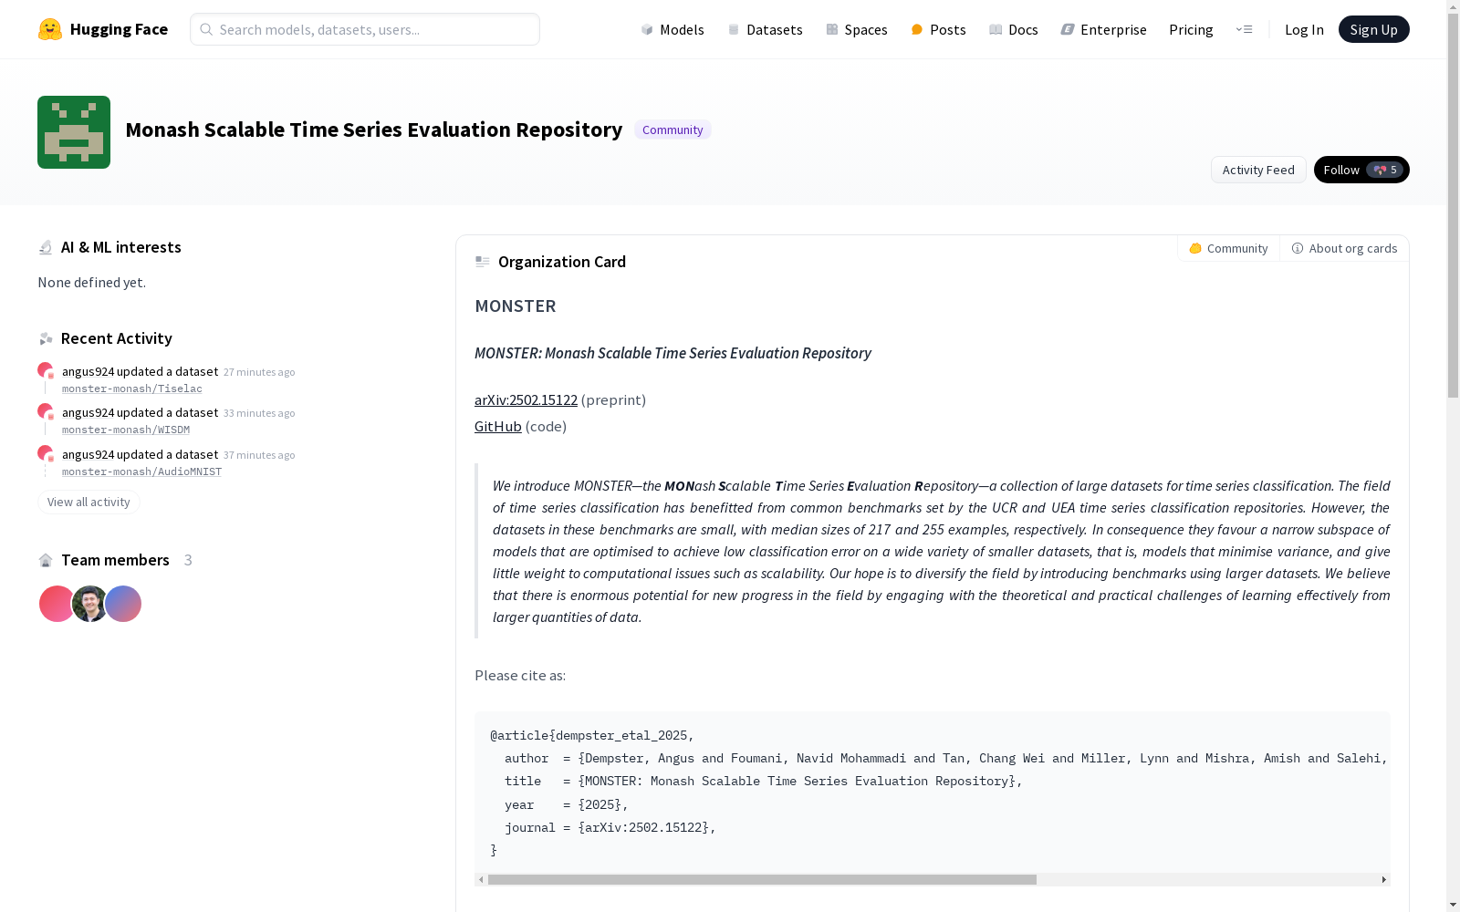
Task: Click the follower count 5 badge
Action: [x=1384, y=170]
